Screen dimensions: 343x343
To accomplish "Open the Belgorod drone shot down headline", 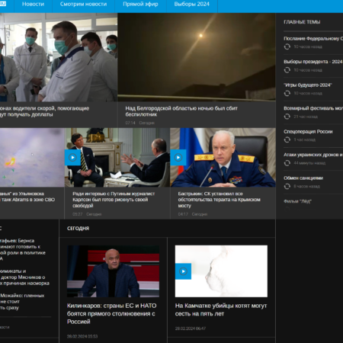I will pos(181,111).
